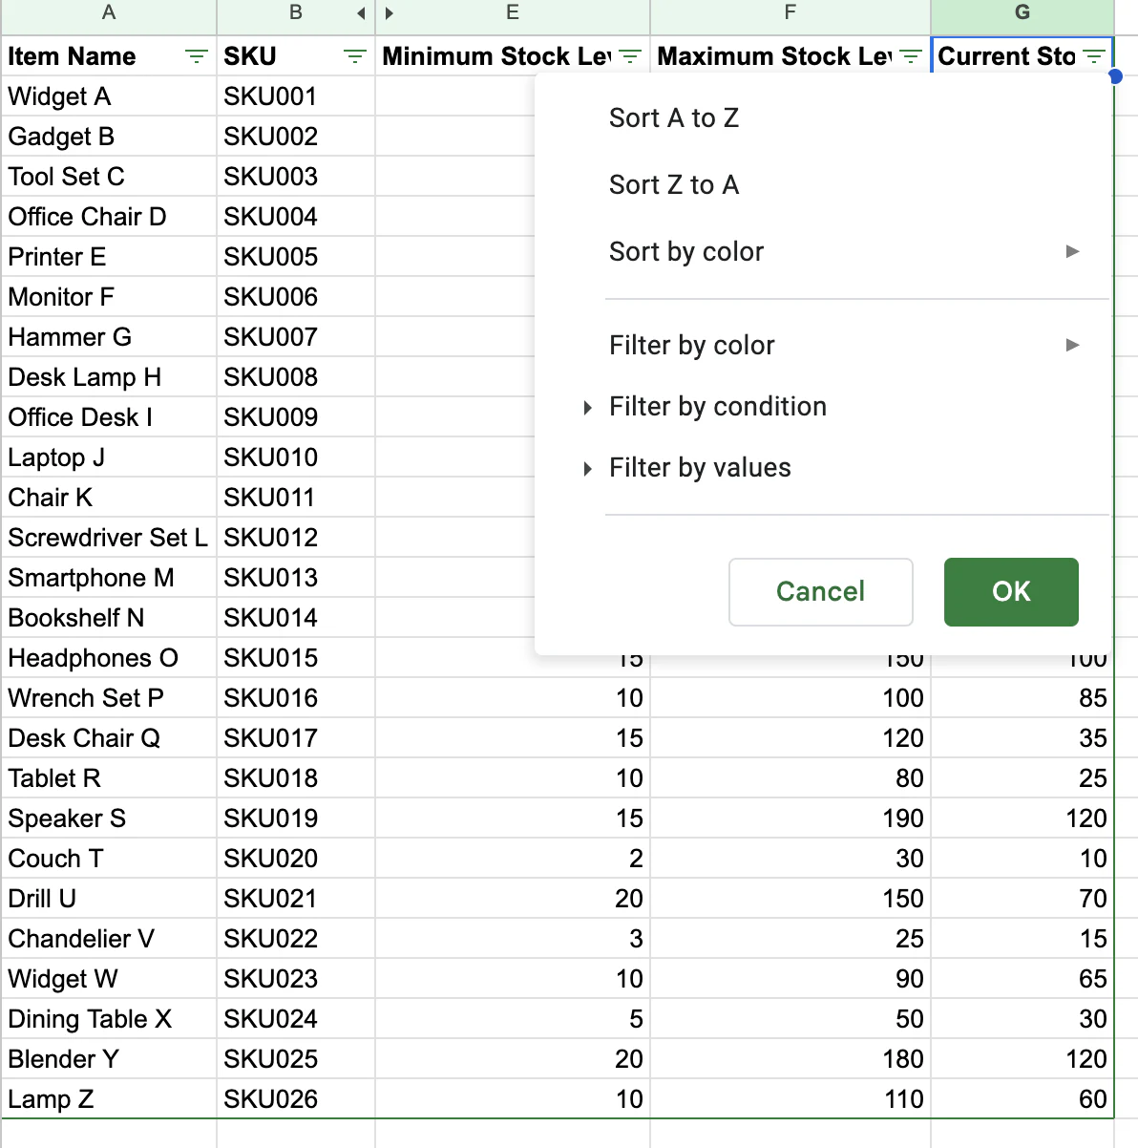
Task: Select the Speaker S cell
Action: point(109,818)
